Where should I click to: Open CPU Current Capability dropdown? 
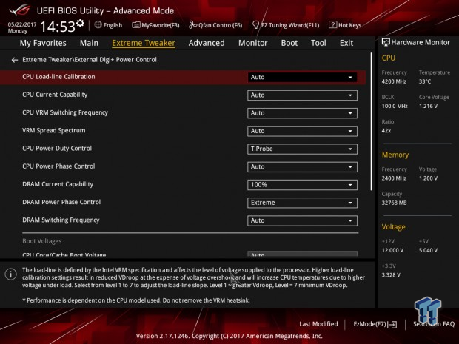pos(302,95)
